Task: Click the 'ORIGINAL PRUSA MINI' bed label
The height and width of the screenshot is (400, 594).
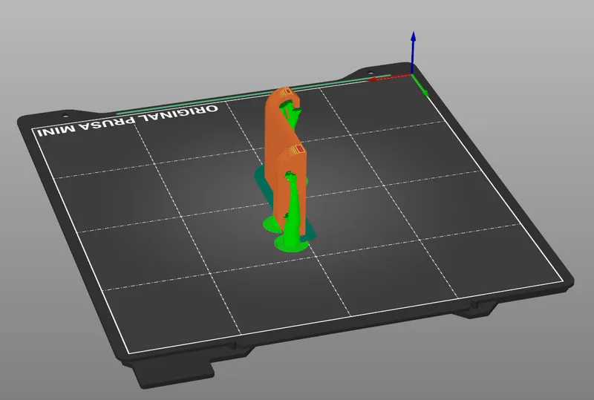Action: pyautogui.click(x=128, y=120)
